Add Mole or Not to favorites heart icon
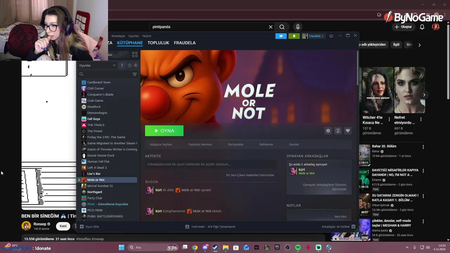 348,131
